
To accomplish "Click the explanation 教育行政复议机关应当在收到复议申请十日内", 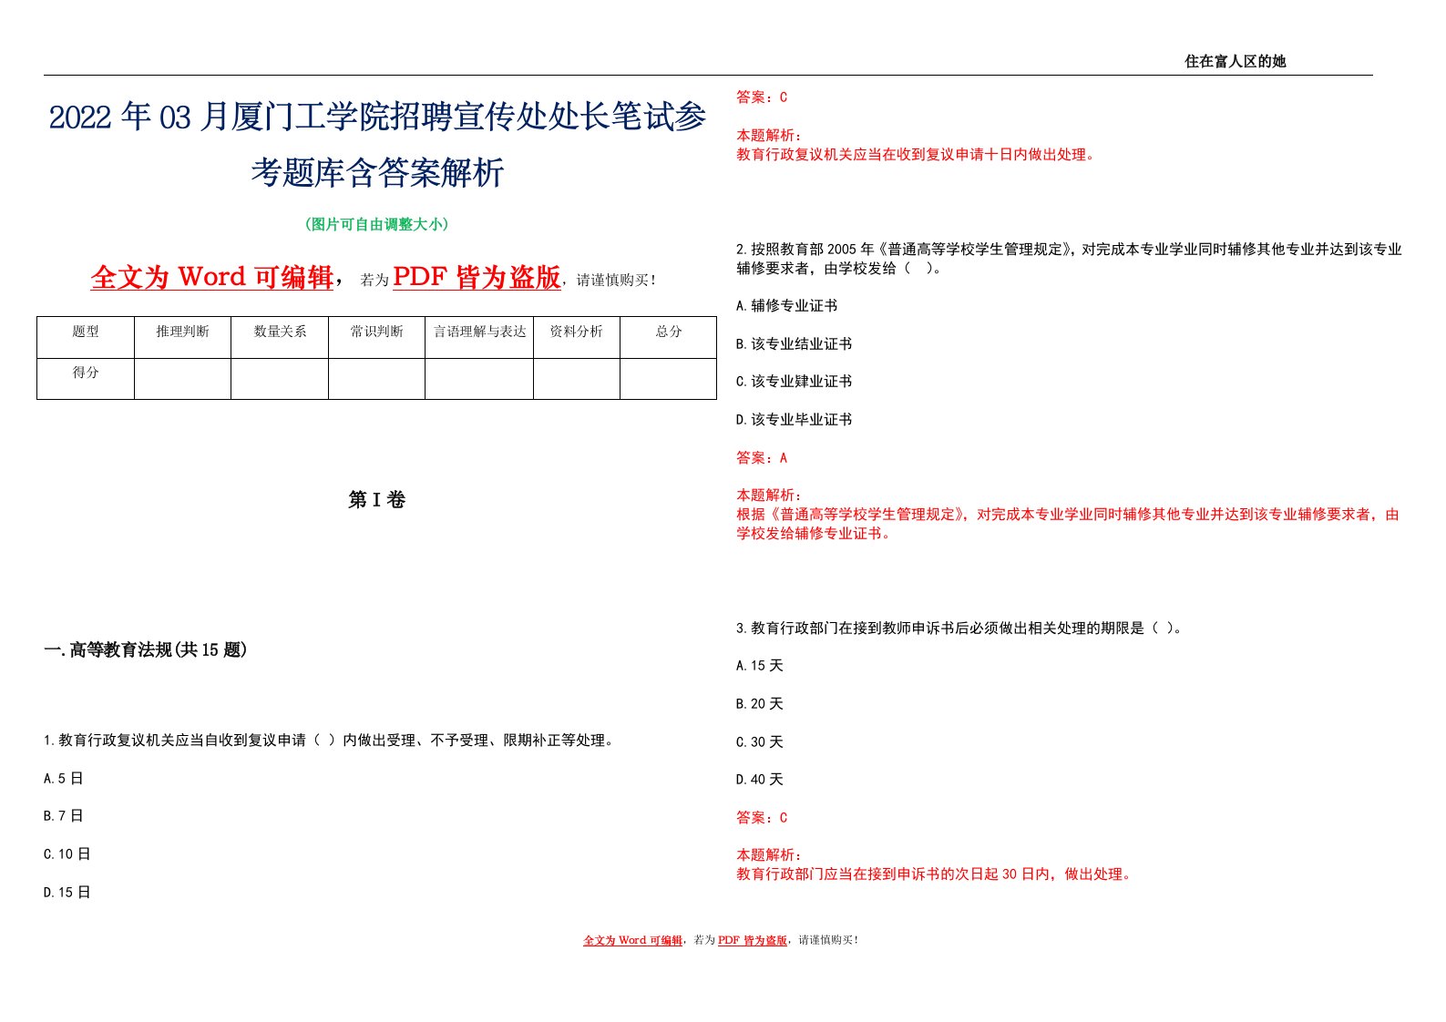I will pyautogui.click(x=917, y=155).
